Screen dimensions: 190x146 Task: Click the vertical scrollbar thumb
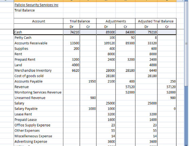[186, 44]
